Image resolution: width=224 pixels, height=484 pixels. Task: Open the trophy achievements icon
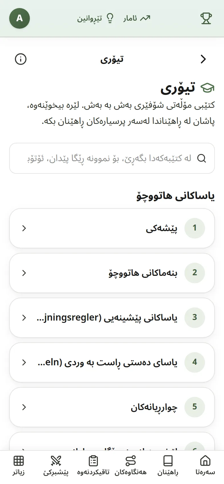click(x=206, y=18)
